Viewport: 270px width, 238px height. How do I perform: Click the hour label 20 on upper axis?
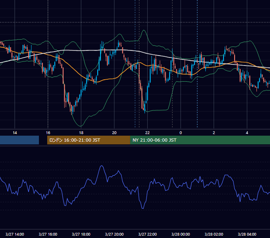pos(114,133)
